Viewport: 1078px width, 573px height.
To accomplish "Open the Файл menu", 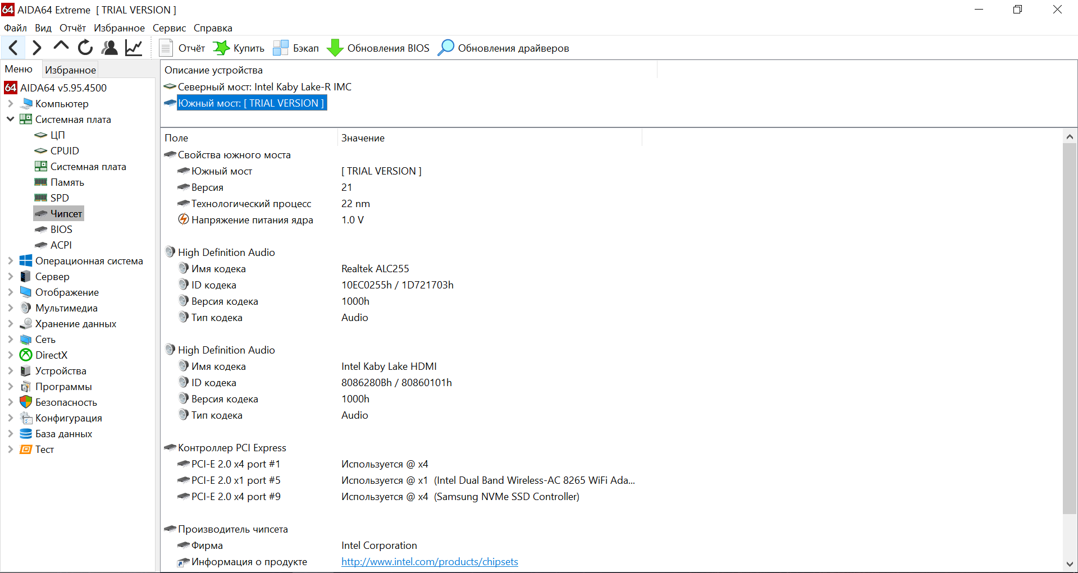I will (x=15, y=28).
